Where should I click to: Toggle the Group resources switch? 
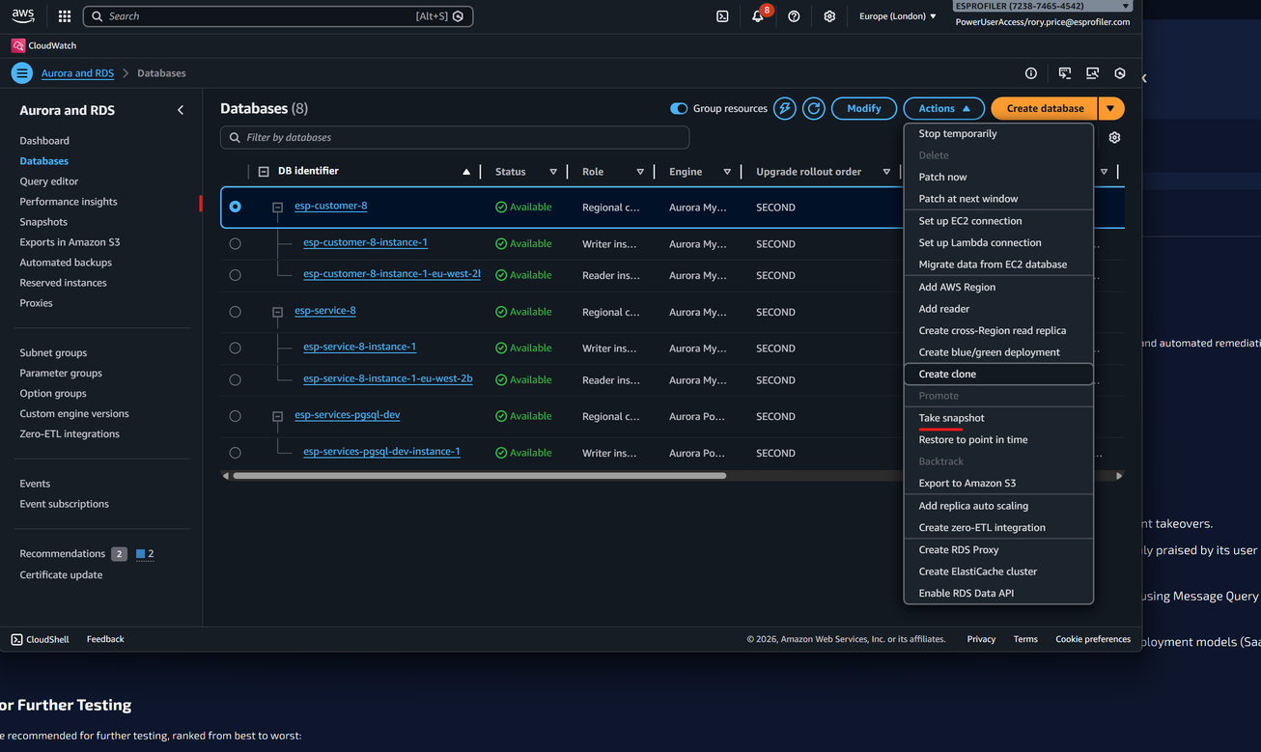679,108
